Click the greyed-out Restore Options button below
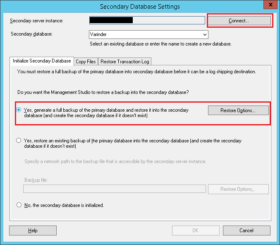The image size is (280, 245). tap(238, 189)
